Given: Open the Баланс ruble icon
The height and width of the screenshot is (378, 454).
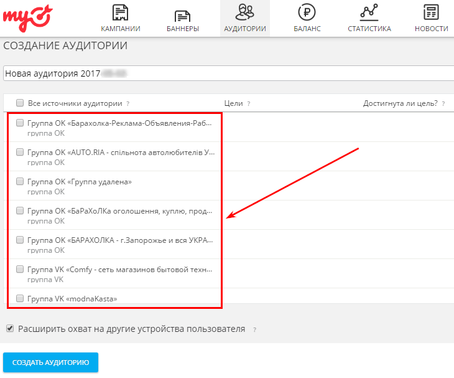Looking at the screenshot, I should click(x=307, y=12).
